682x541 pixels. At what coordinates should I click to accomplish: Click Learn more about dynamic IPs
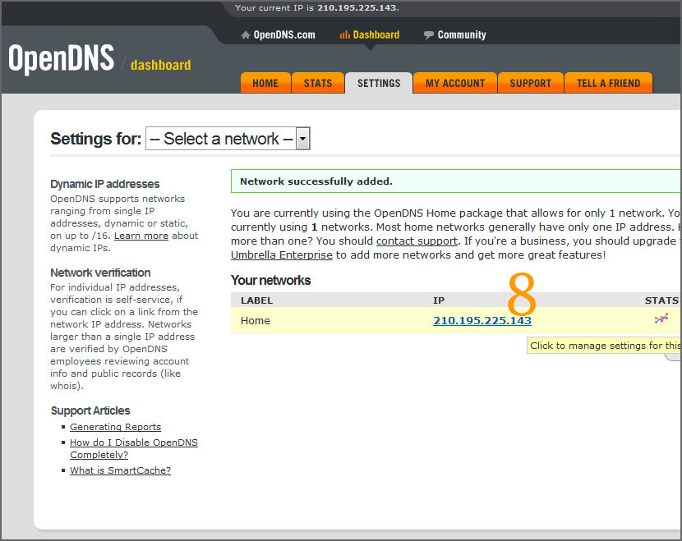pos(141,236)
